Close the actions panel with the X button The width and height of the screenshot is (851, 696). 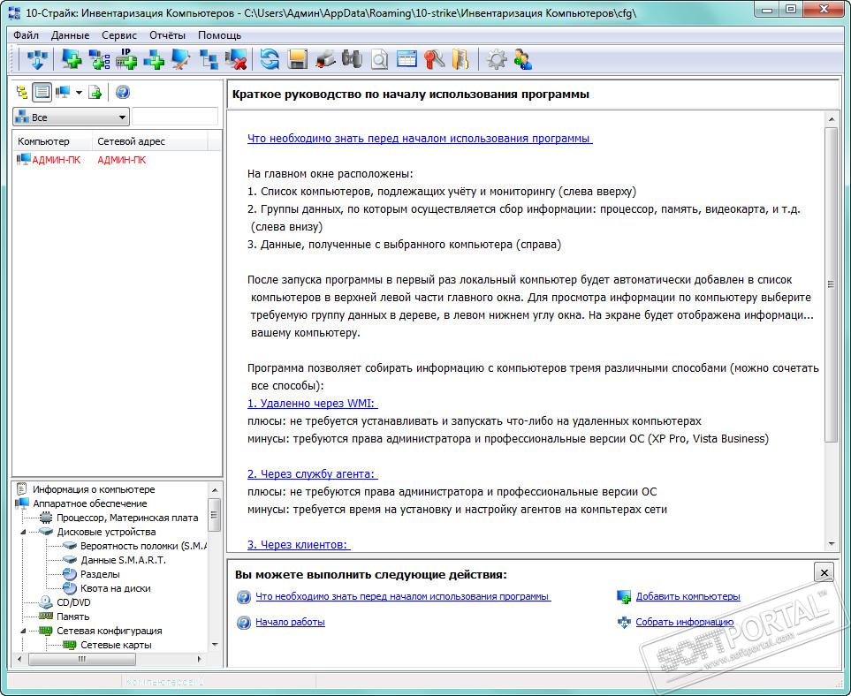coord(824,572)
